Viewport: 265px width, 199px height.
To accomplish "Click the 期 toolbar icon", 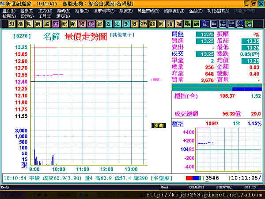I will [29, 24].
